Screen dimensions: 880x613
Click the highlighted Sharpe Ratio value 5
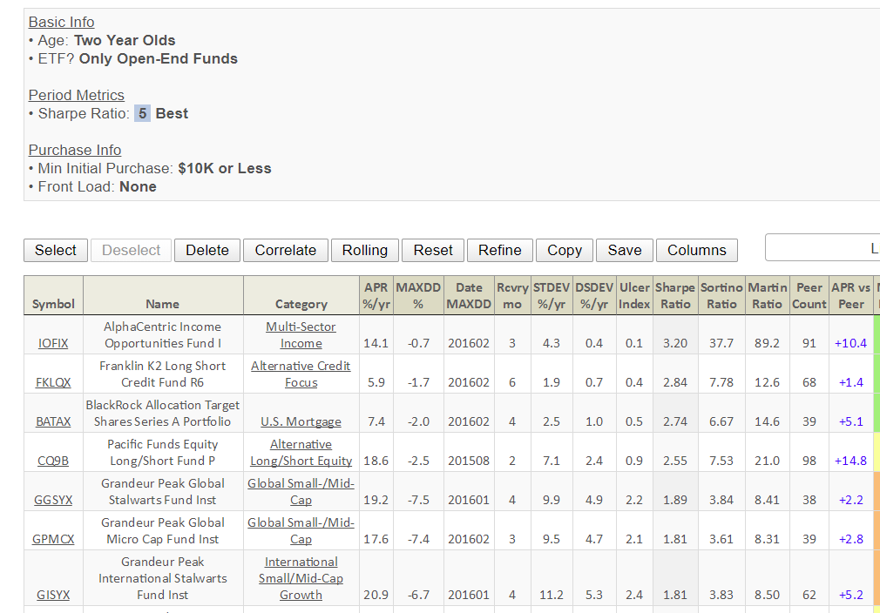pos(142,114)
